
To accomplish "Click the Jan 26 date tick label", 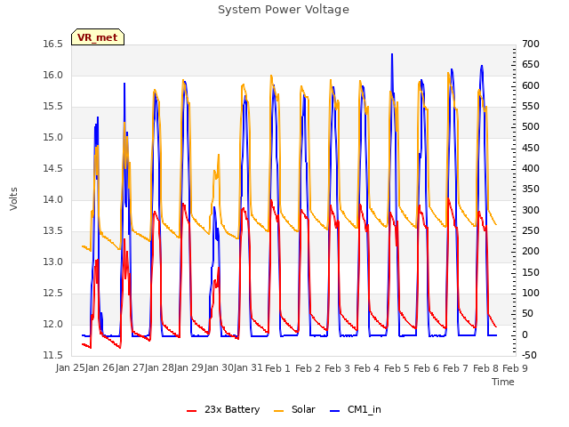I will pos(100,367).
